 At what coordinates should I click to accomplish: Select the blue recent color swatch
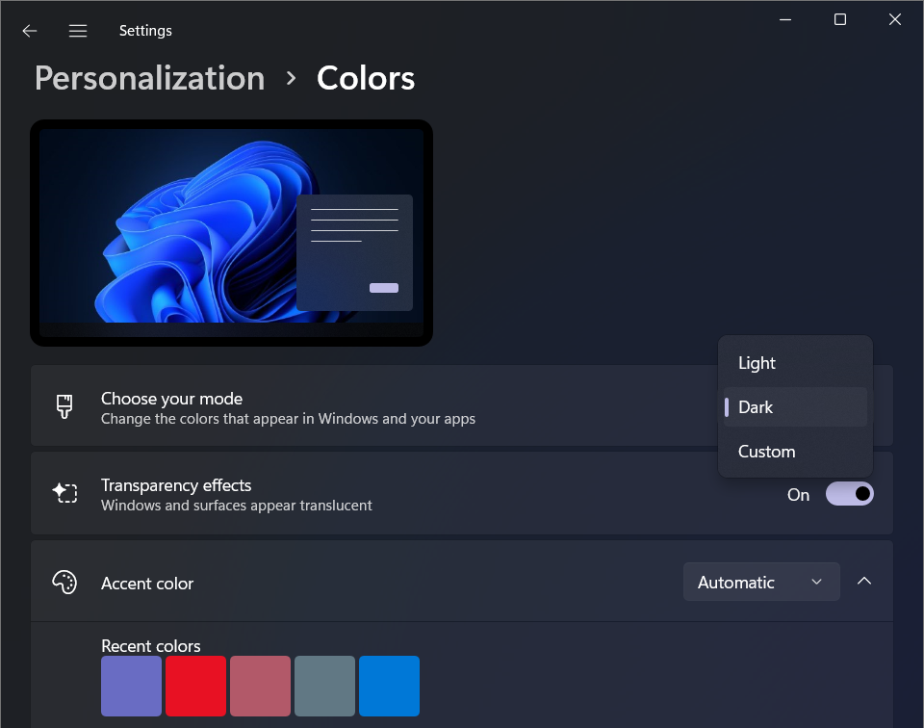click(389, 686)
